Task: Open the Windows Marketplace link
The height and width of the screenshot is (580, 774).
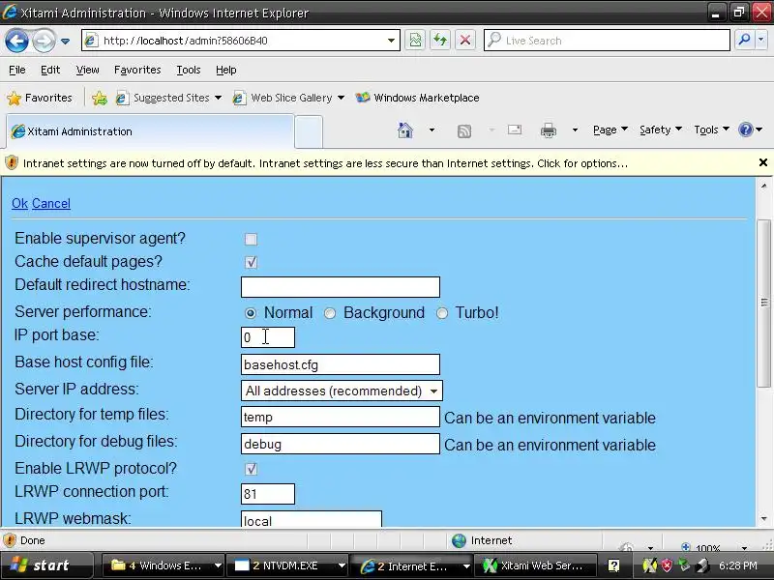Action: coord(418,98)
